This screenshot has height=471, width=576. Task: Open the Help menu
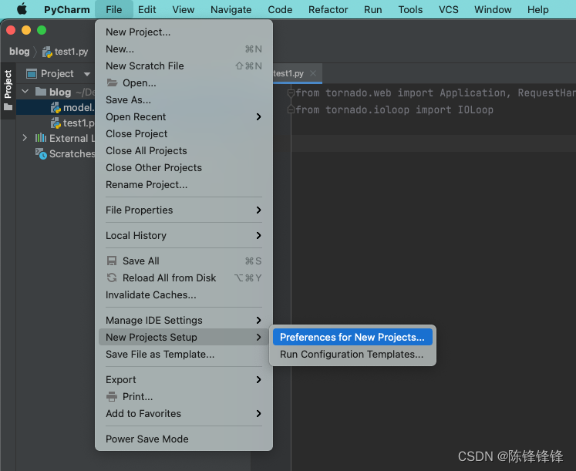click(x=537, y=9)
